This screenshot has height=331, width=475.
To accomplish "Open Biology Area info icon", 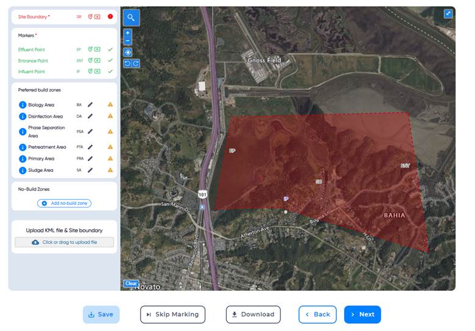I will 23,105.
